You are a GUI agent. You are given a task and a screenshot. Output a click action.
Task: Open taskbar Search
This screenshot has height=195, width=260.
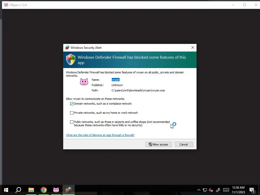18,190
